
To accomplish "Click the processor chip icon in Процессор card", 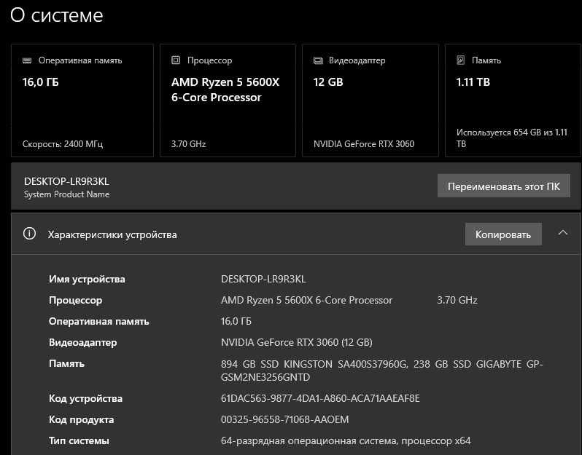I will coord(176,60).
